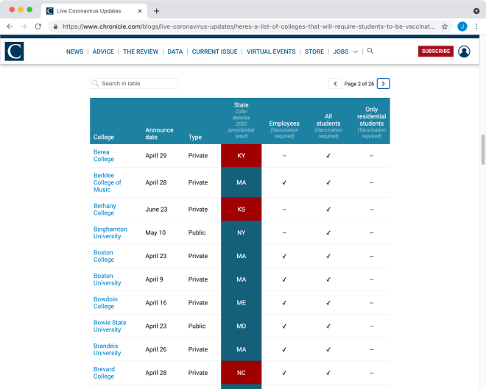Sort by Type column header

pos(195,137)
